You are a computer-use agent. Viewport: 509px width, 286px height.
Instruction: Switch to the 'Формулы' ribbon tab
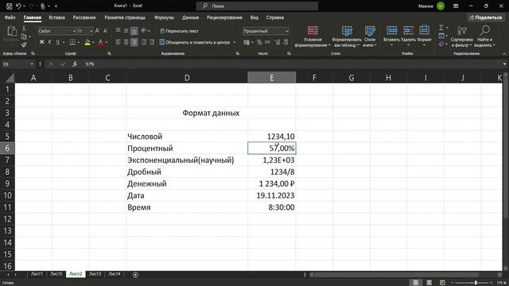(x=164, y=17)
